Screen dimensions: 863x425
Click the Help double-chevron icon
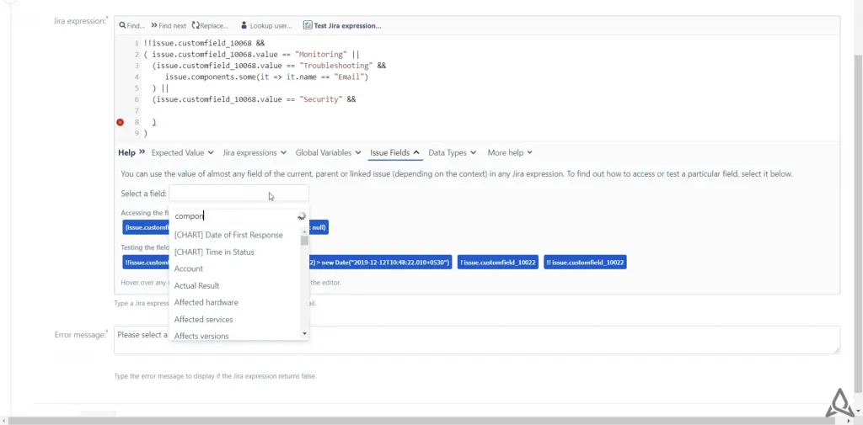(142, 152)
